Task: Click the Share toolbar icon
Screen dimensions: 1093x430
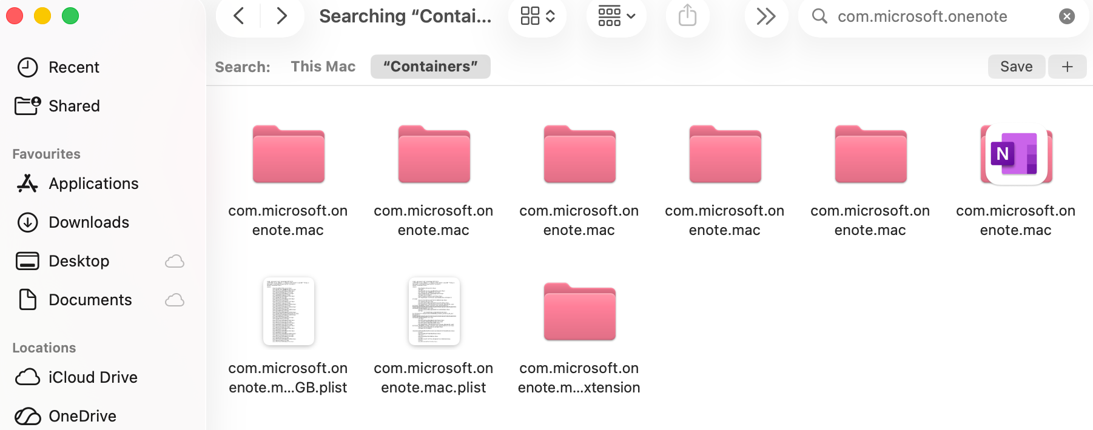Action: pyautogui.click(x=687, y=16)
